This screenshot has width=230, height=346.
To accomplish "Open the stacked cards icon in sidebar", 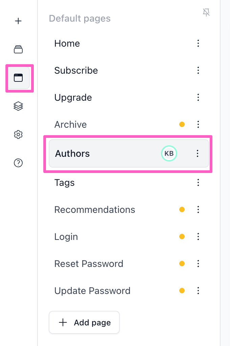I will (x=18, y=50).
